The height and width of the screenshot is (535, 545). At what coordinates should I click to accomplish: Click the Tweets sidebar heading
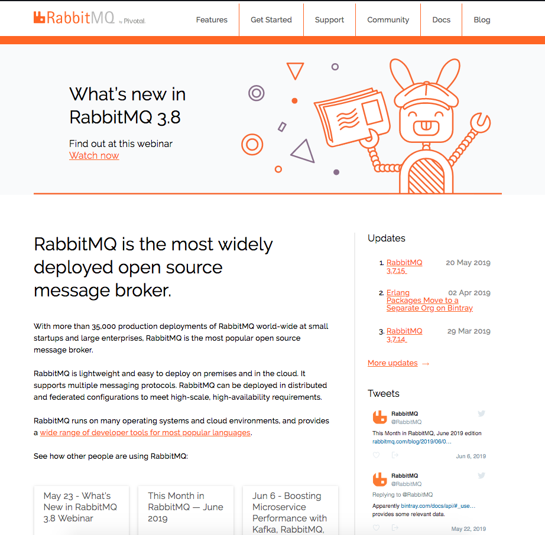[x=384, y=393]
